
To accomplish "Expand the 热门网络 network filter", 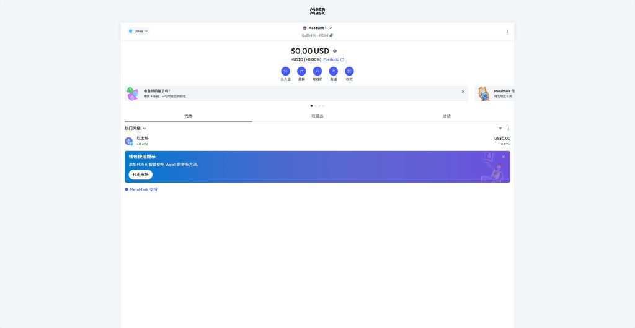I will (135, 129).
